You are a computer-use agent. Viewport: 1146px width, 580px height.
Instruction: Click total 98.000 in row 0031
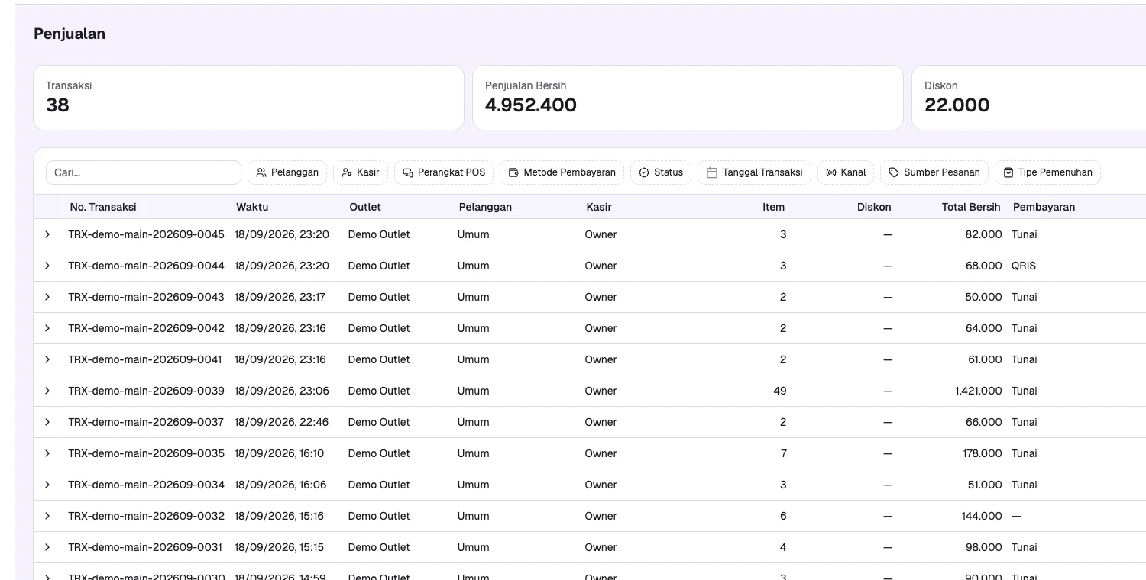click(x=984, y=547)
